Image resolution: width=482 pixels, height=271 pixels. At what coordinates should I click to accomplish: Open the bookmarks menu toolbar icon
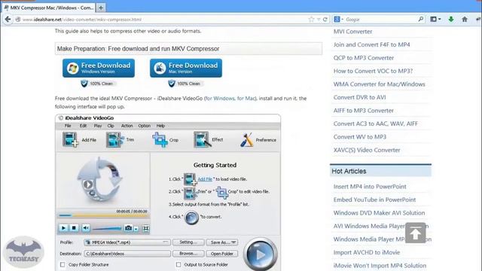435,20
